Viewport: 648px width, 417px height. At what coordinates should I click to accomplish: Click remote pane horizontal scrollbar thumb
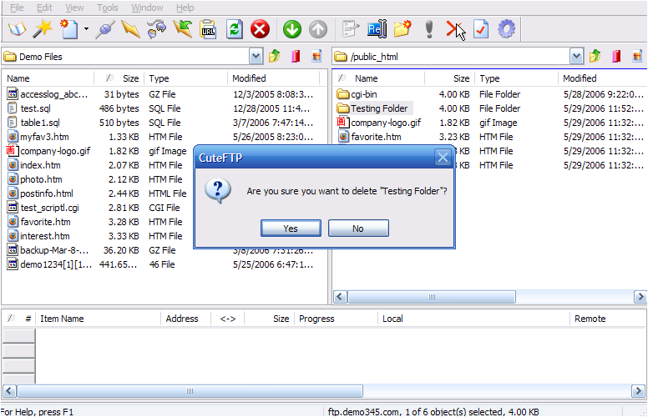point(432,297)
